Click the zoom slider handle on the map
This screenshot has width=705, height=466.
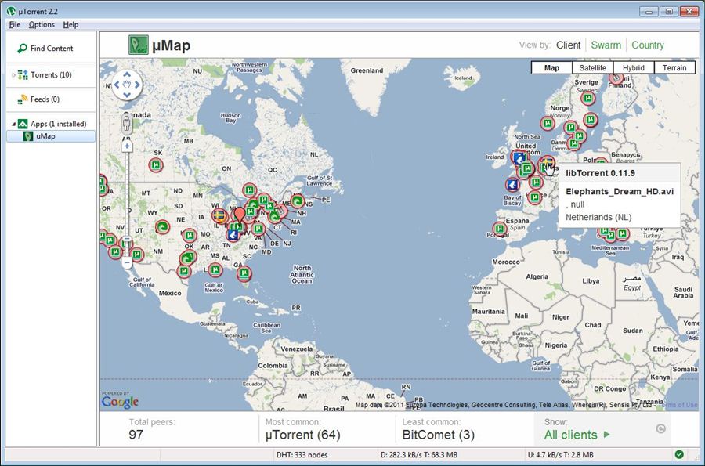click(x=127, y=240)
